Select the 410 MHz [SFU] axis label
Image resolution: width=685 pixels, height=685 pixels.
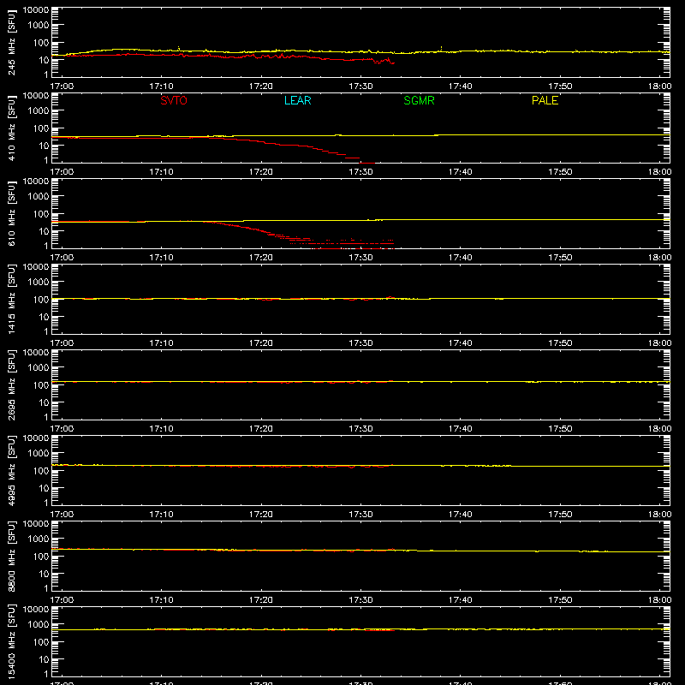click(x=12, y=128)
